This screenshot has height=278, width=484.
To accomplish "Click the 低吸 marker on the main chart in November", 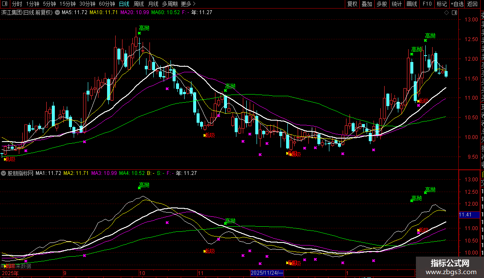I will 209,136.
